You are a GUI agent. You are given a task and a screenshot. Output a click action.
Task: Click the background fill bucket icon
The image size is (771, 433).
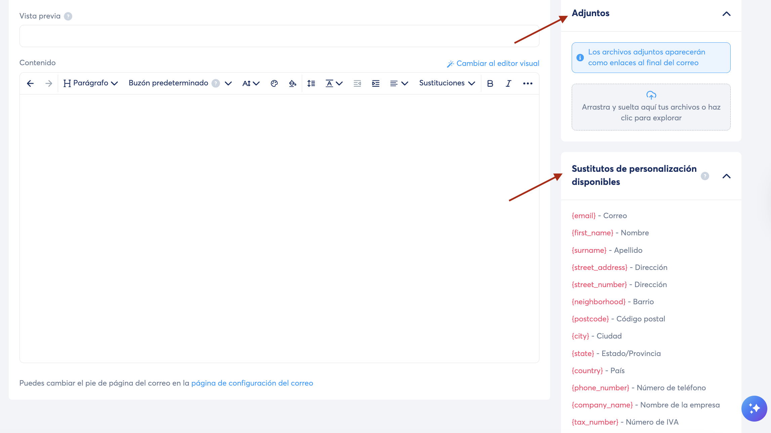point(292,83)
